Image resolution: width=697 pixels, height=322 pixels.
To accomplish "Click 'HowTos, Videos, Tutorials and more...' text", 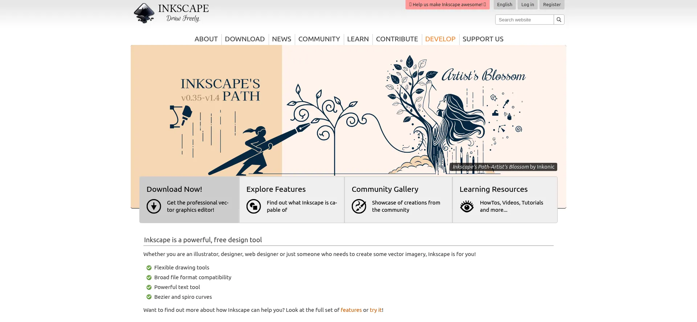I will [x=511, y=206].
